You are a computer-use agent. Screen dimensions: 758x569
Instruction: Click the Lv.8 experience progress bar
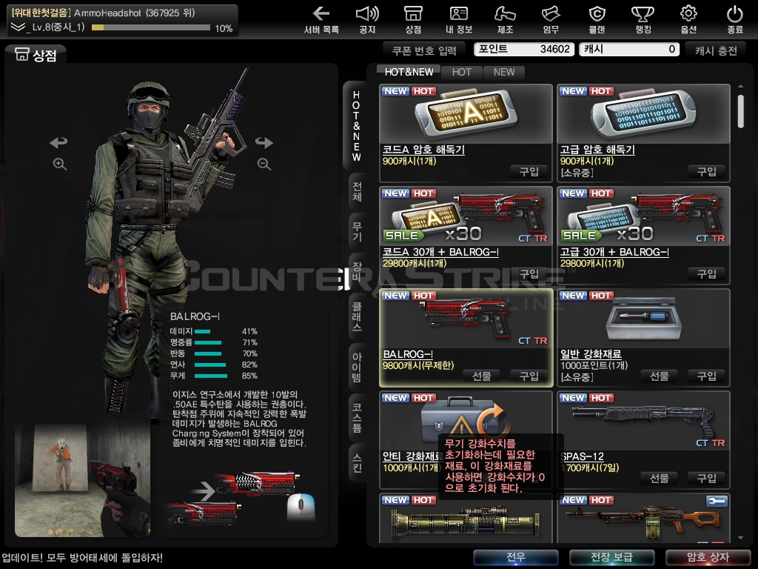tap(151, 27)
